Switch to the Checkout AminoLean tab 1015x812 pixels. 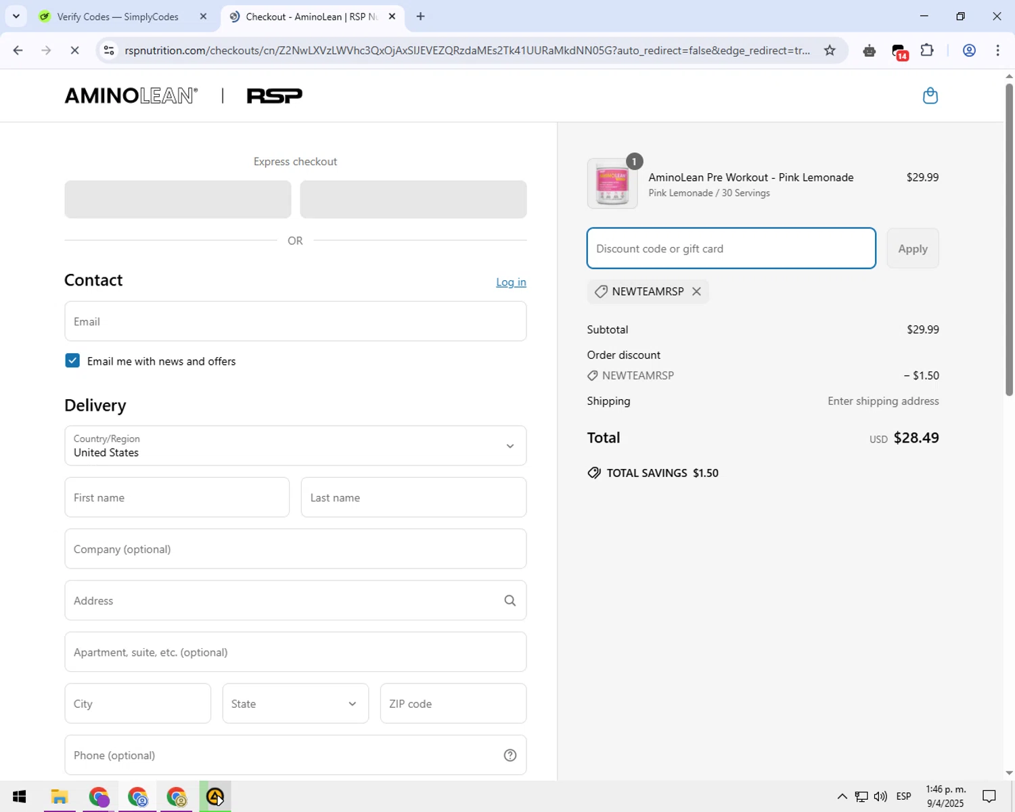[x=311, y=16]
